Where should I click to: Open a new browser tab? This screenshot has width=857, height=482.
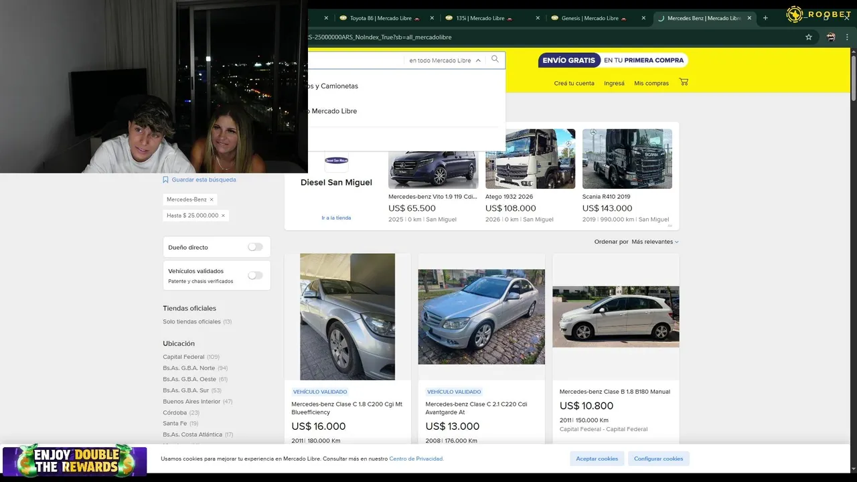point(765,18)
